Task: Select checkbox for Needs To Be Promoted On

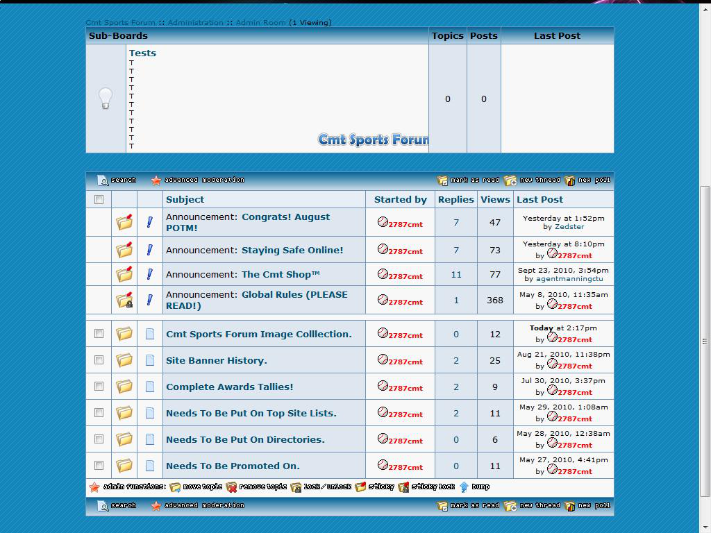Action: coord(99,466)
